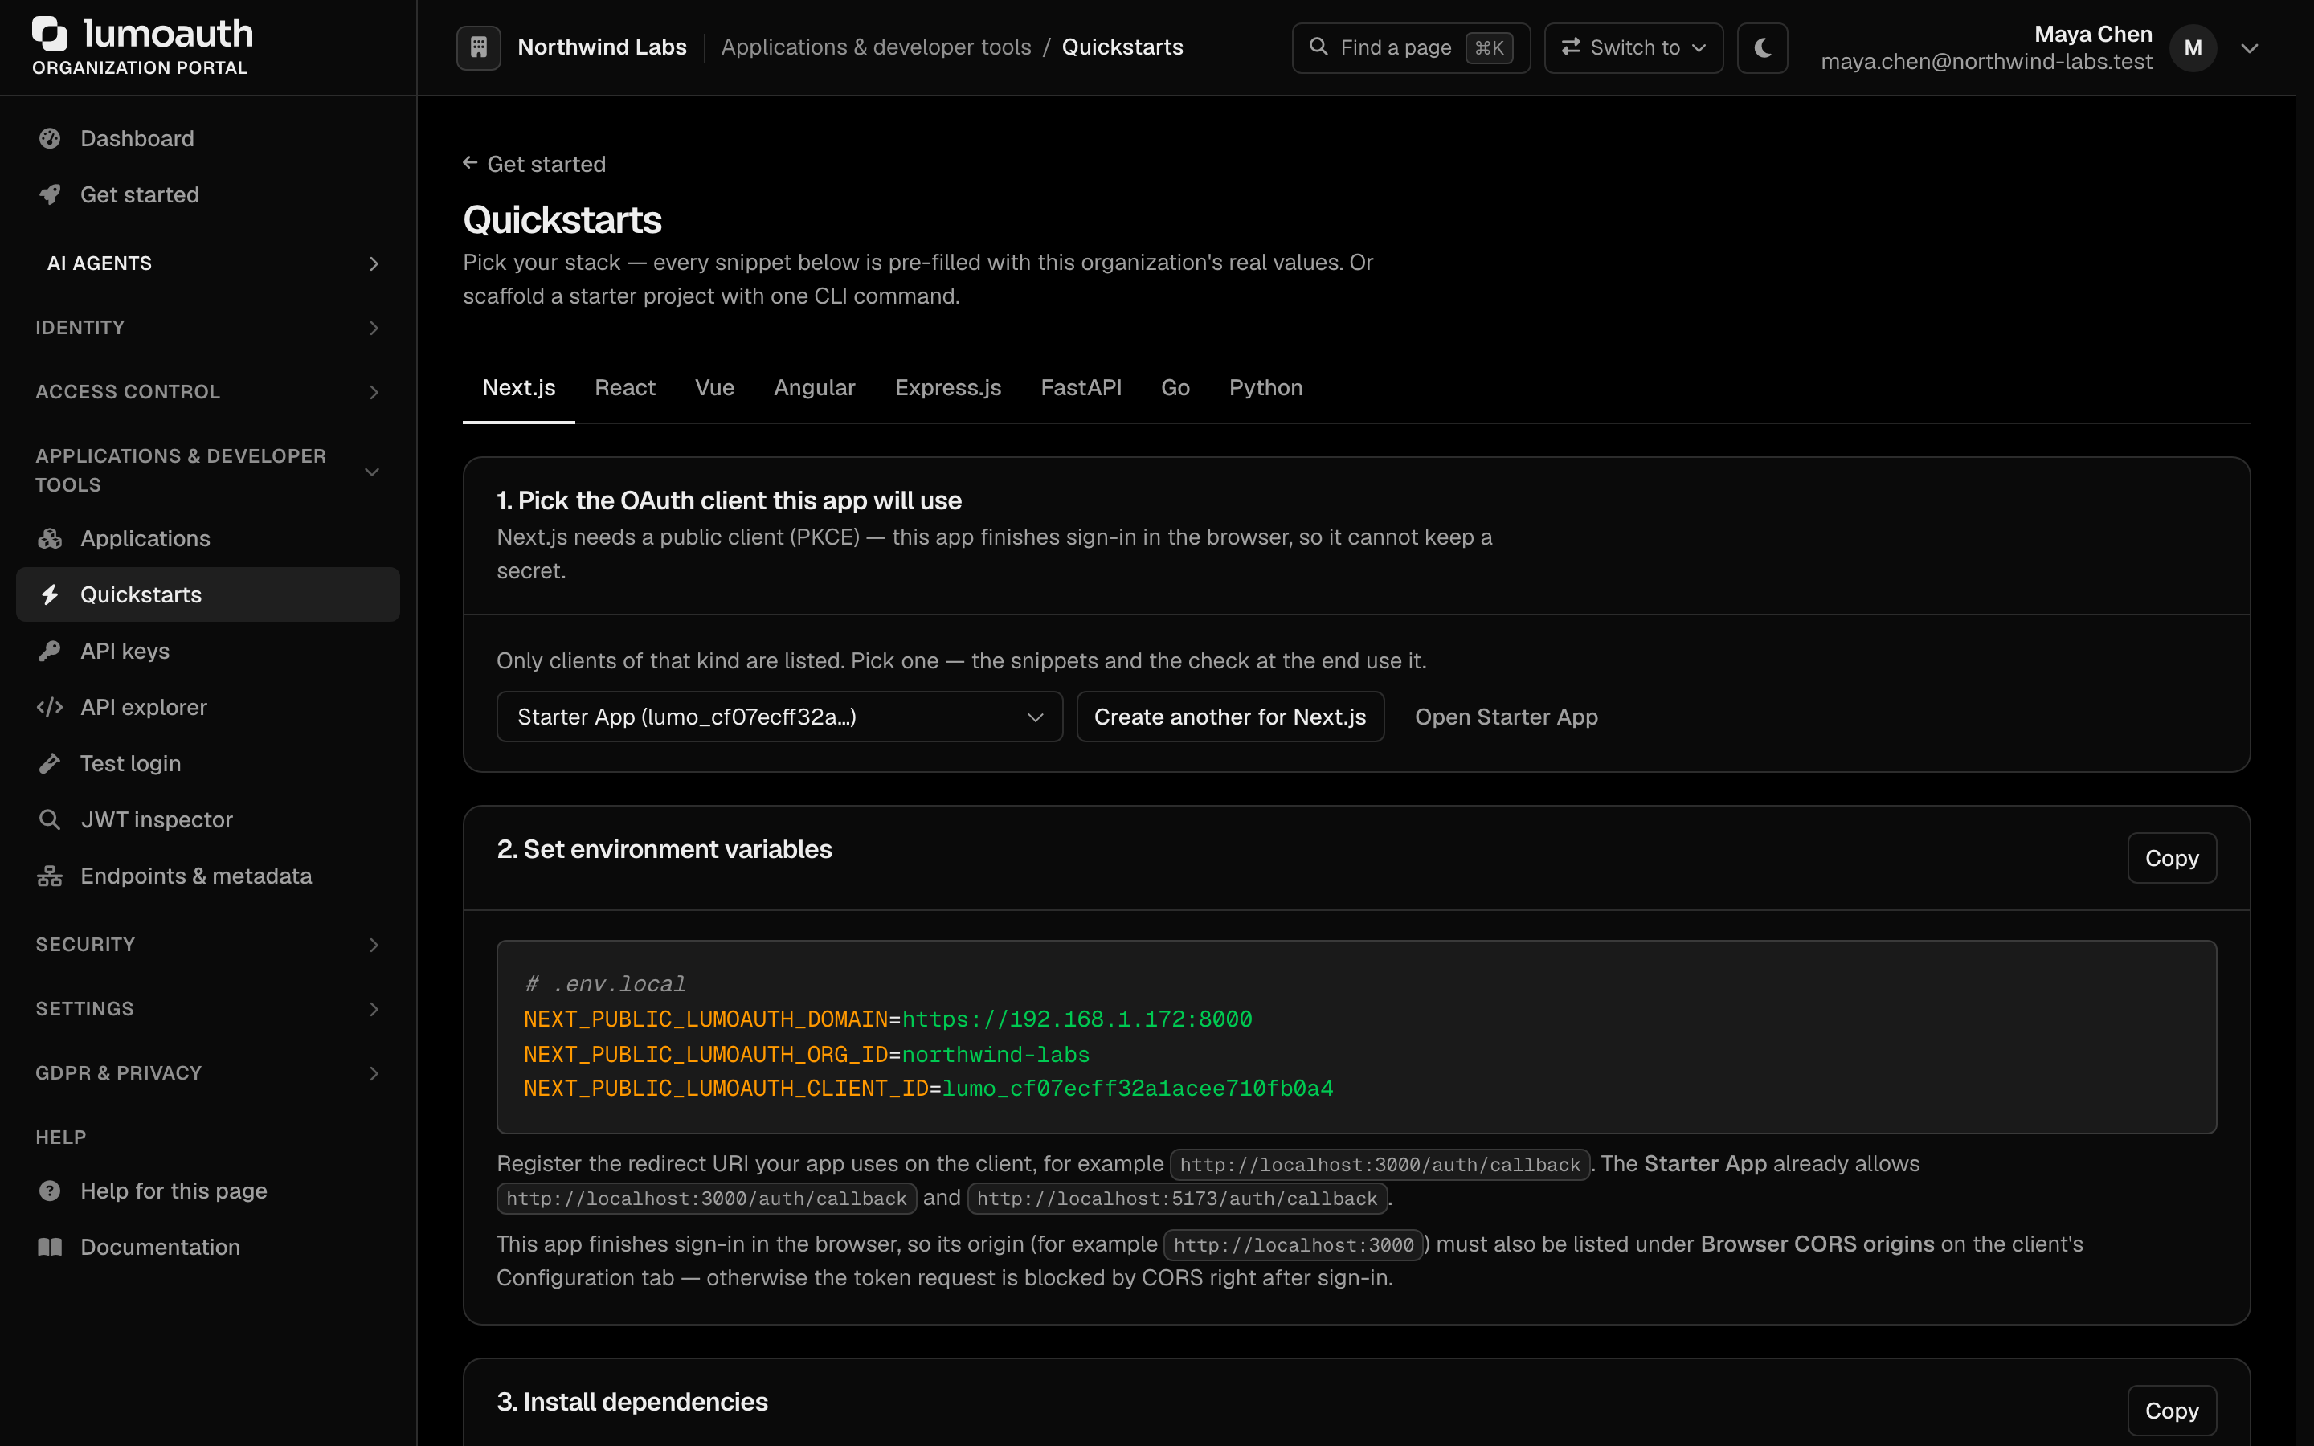2314x1446 pixels.
Task: Switch to the FastAPI tab
Action: pos(1081,388)
